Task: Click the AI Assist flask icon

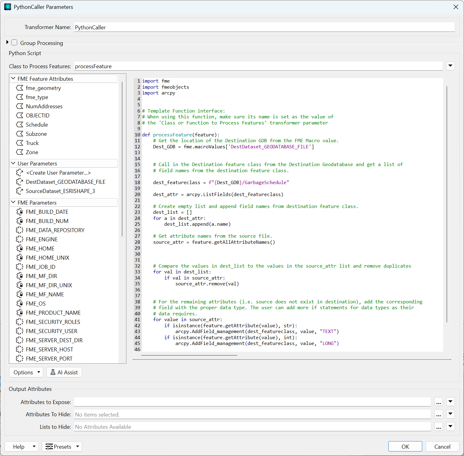Action: click(53, 372)
